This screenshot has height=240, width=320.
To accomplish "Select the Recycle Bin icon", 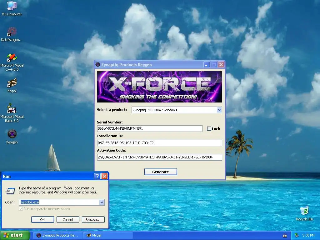I will tap(304, 213).
